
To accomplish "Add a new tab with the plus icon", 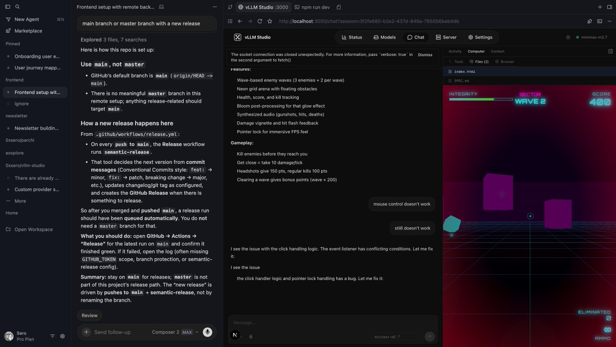I will 600,7.
